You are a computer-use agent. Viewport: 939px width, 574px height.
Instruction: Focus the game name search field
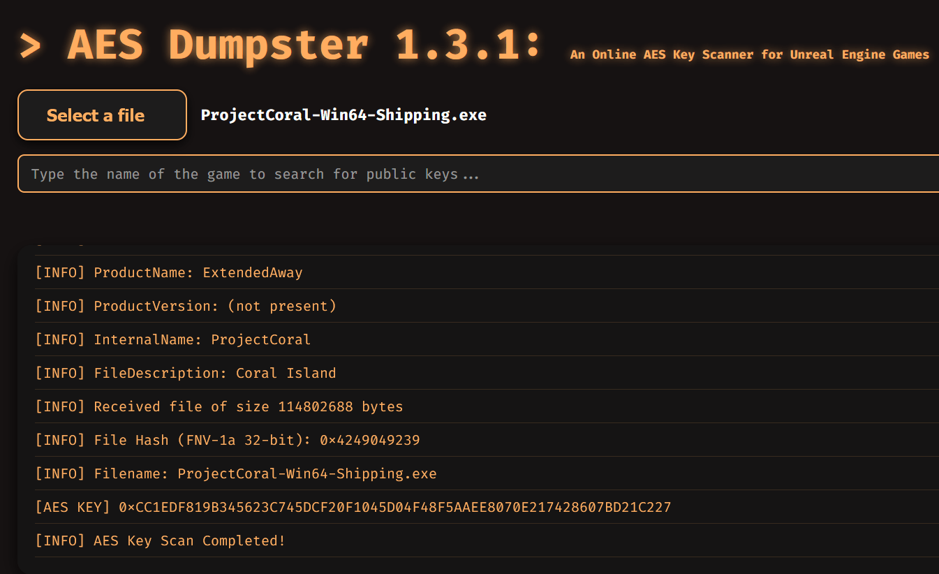pyautogui.click(x=478, y=174)
